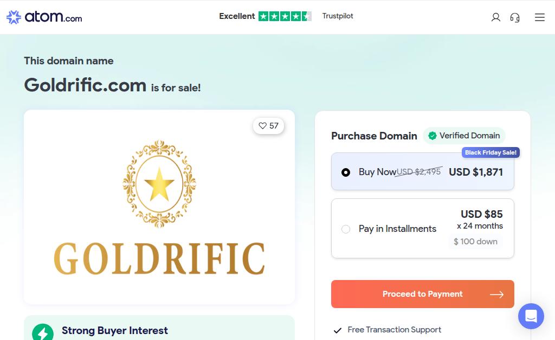Click the Goldrific logo image
Image resolution: width=555 pixels, height=340 pixels.
(159, 207)
